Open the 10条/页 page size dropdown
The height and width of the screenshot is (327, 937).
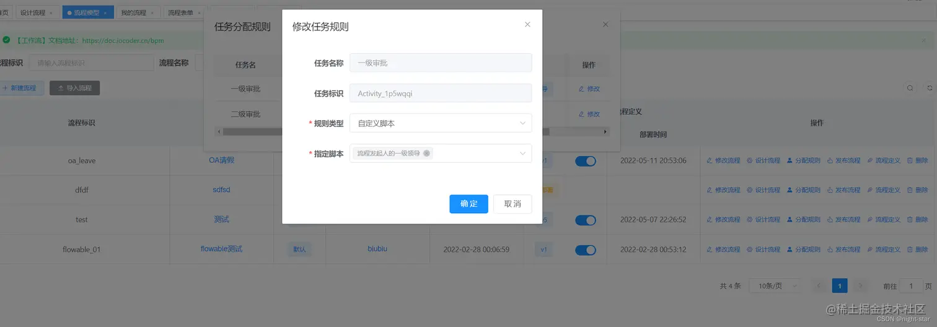[775, 286]
